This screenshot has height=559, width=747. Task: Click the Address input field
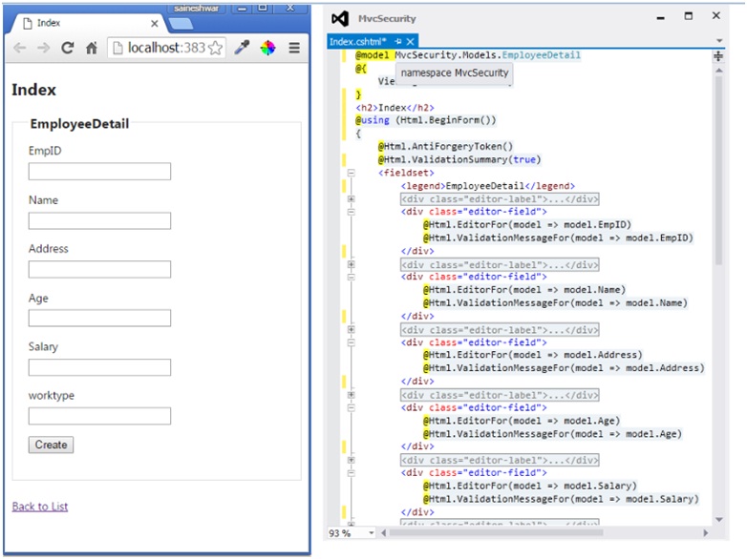[x=99, y=269]
